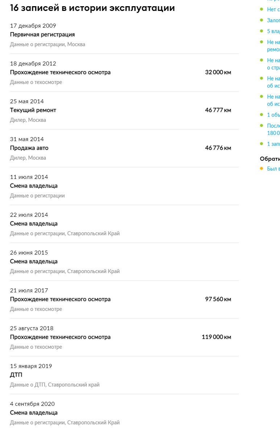Viewport: 280px width, 428px height.
Task: Click the "16 записей в истории эксплуатации" heading
Action: (92, 8)
